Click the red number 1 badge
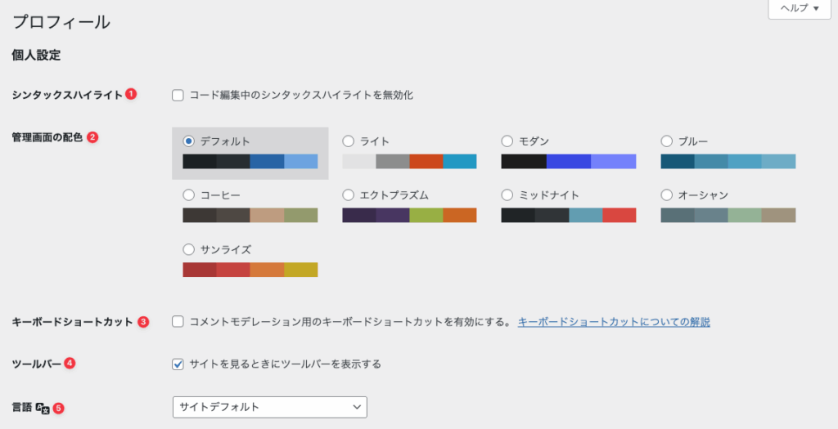838x429 pixels. click(x=131, y=94)
